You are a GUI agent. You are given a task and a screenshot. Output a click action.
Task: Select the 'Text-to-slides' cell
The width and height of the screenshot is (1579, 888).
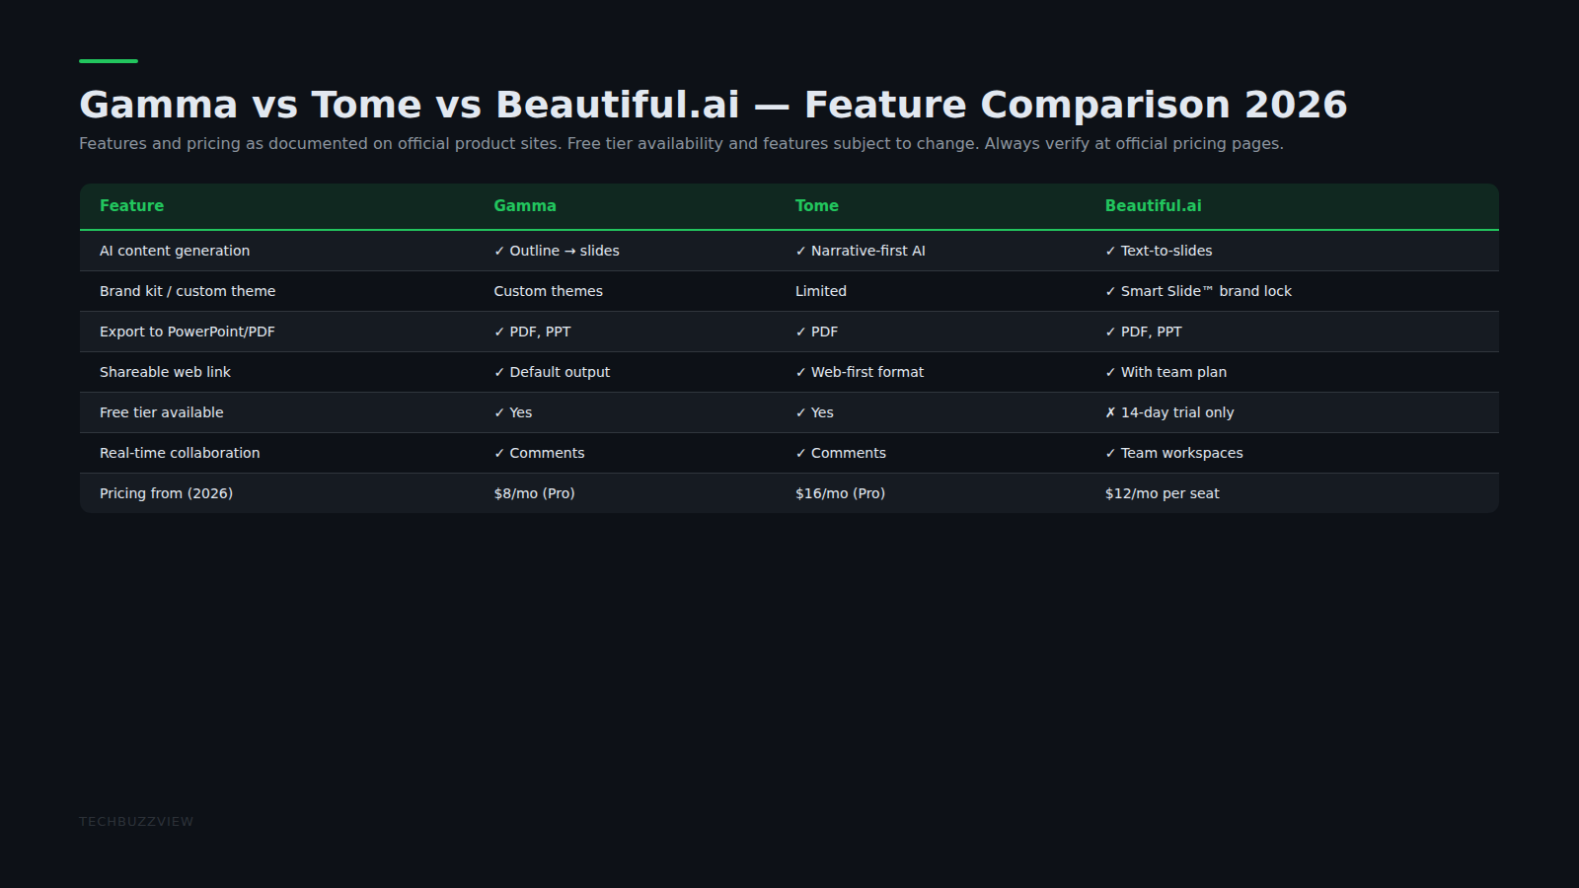pos(1159,251)
